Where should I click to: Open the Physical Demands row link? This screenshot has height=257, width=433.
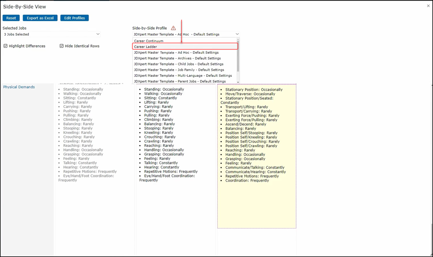click(19, 87)
